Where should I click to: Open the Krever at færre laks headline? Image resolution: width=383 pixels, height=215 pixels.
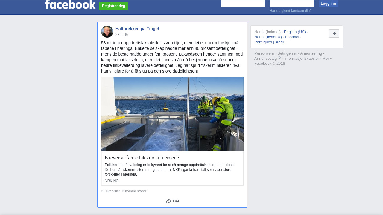[x=142, y=158]
